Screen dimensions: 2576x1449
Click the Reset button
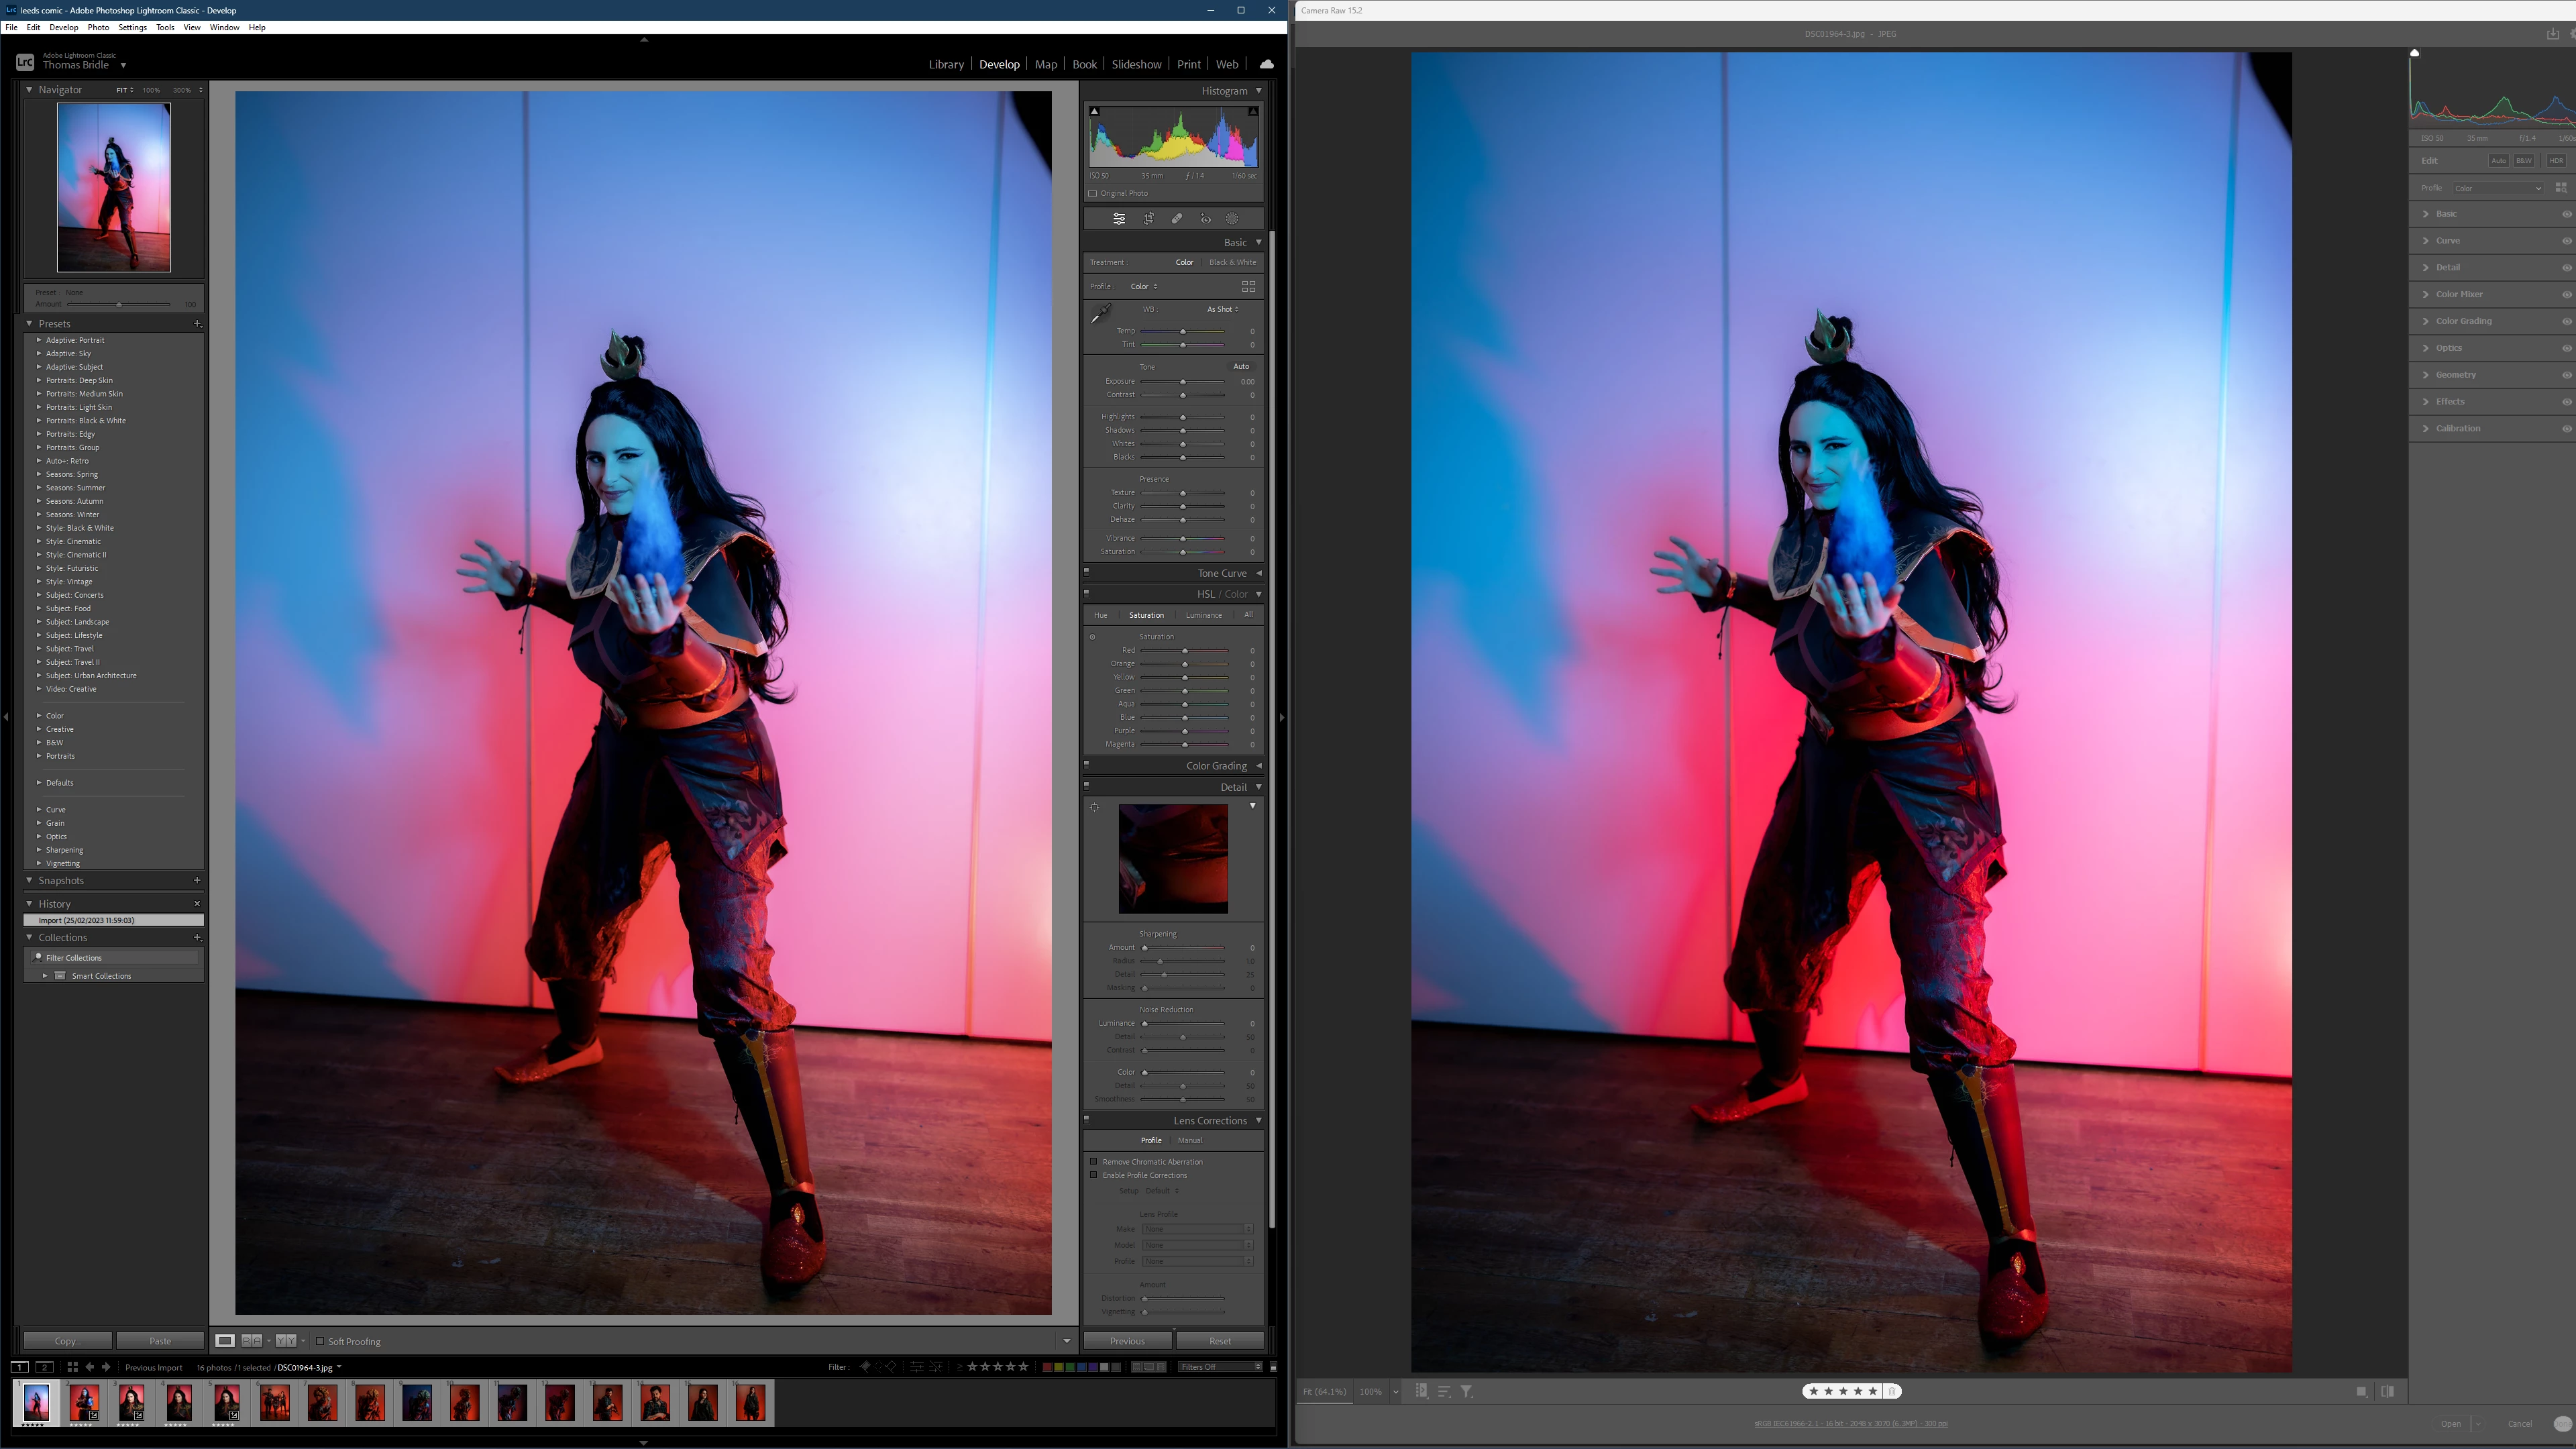[x=1219, y=1341]
